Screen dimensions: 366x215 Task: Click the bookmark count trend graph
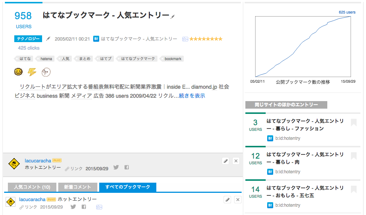[303, 47]
